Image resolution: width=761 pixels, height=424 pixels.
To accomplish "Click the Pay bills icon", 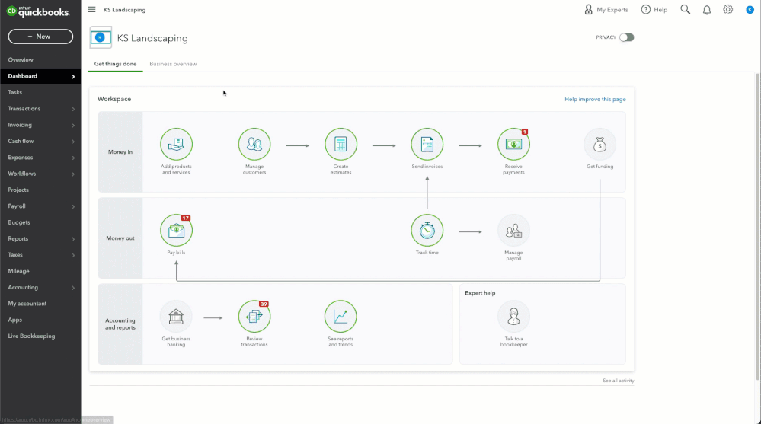I will point(176,231).
